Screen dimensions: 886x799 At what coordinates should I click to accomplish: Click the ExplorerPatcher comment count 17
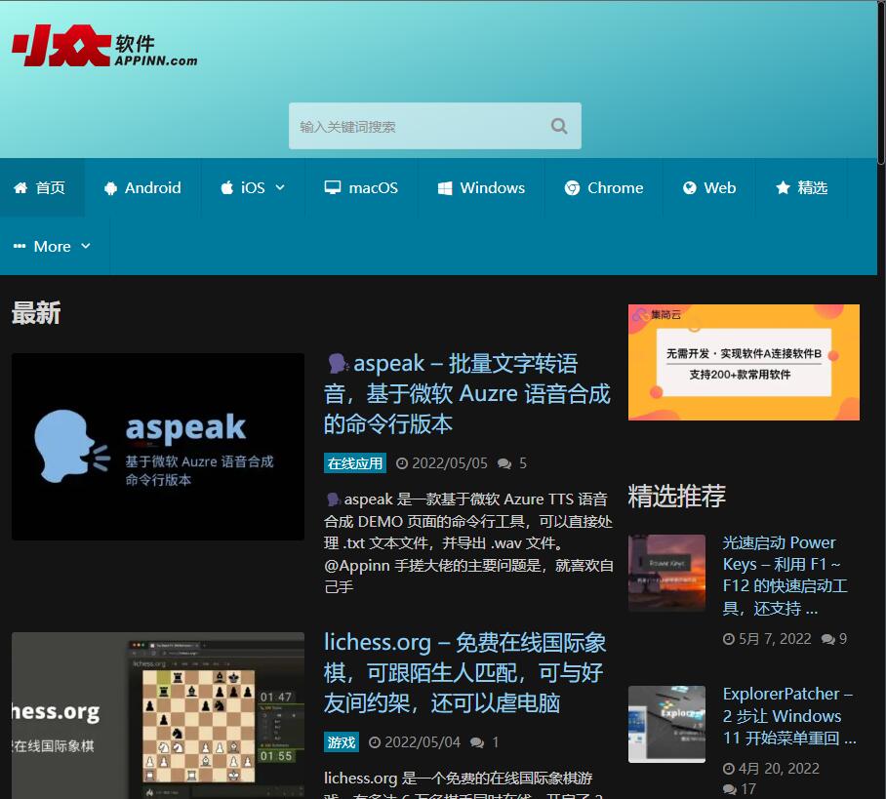click(748, 789)
